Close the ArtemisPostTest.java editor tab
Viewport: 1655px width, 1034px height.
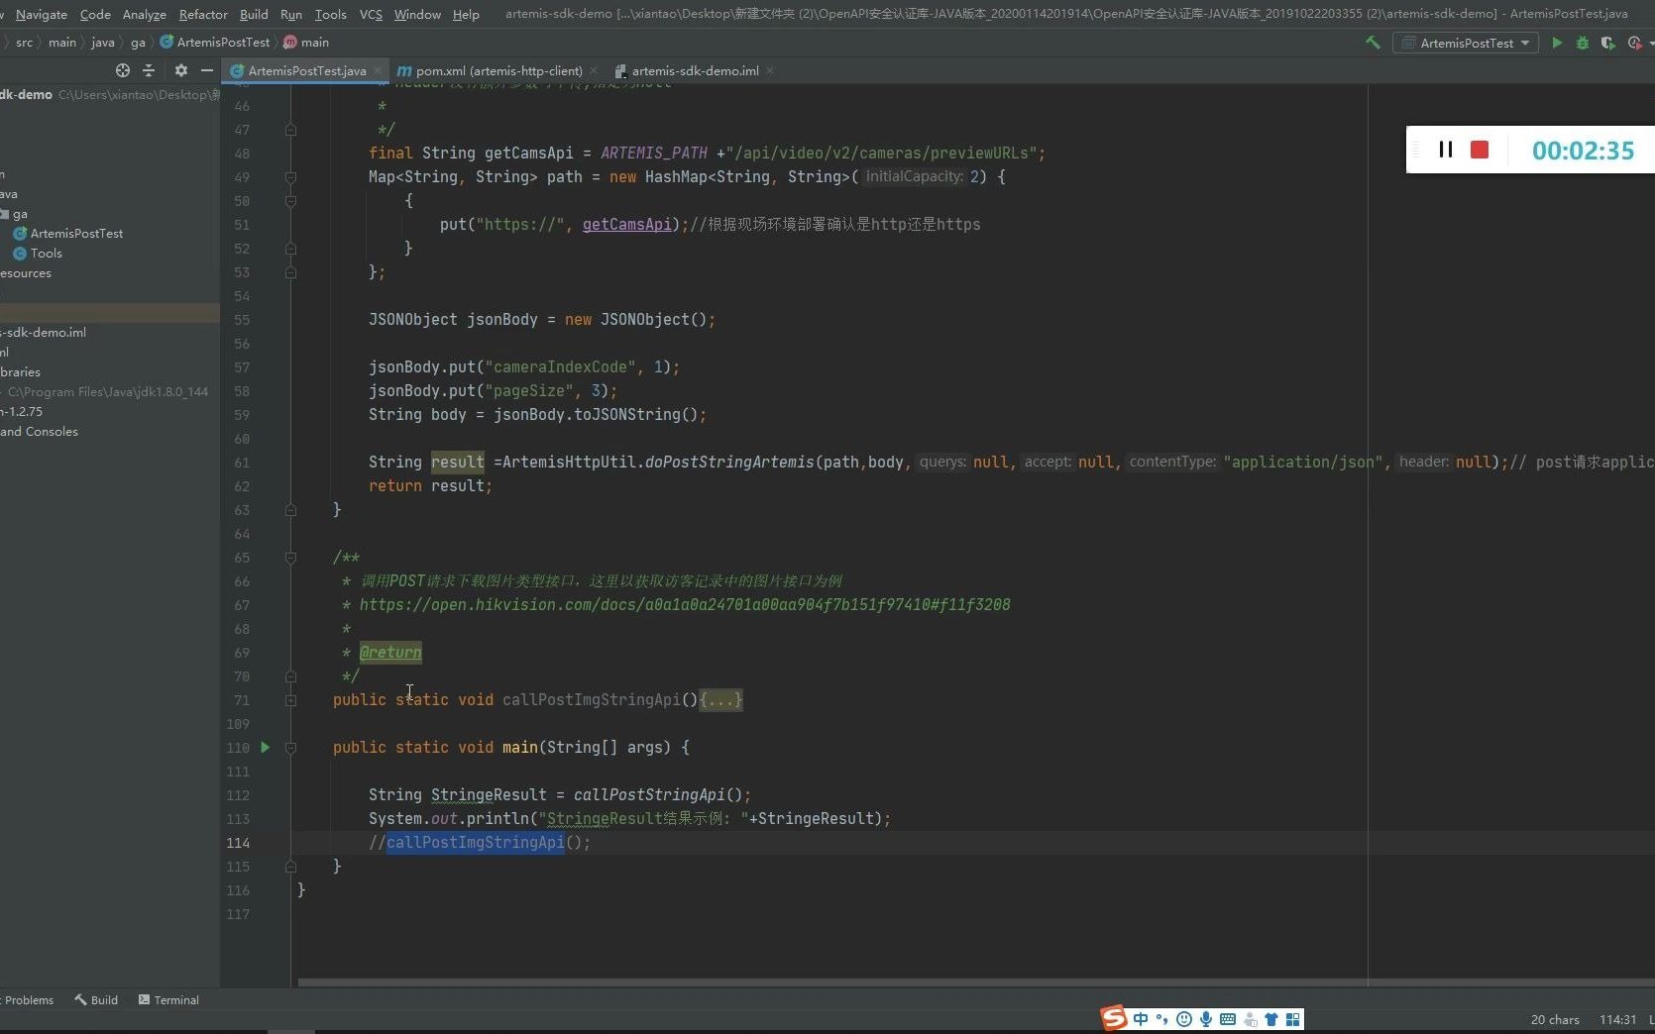pos(378,70)
